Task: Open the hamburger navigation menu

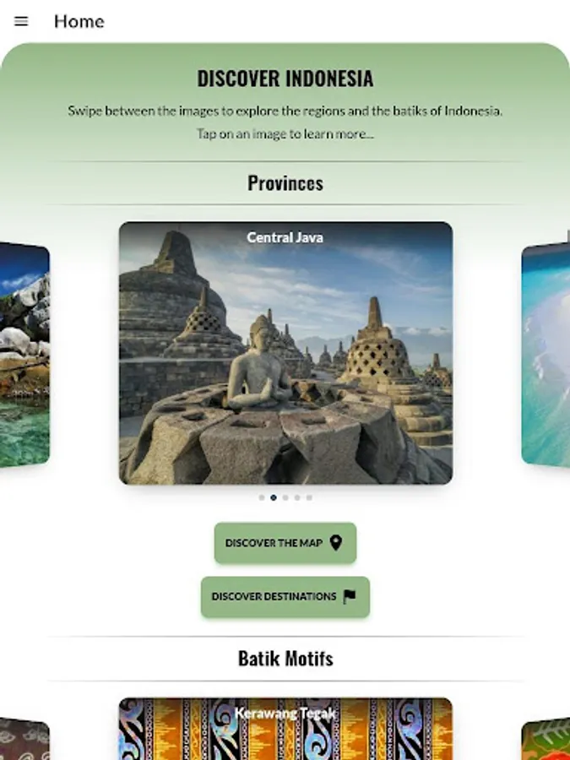Action: point(21,21)
